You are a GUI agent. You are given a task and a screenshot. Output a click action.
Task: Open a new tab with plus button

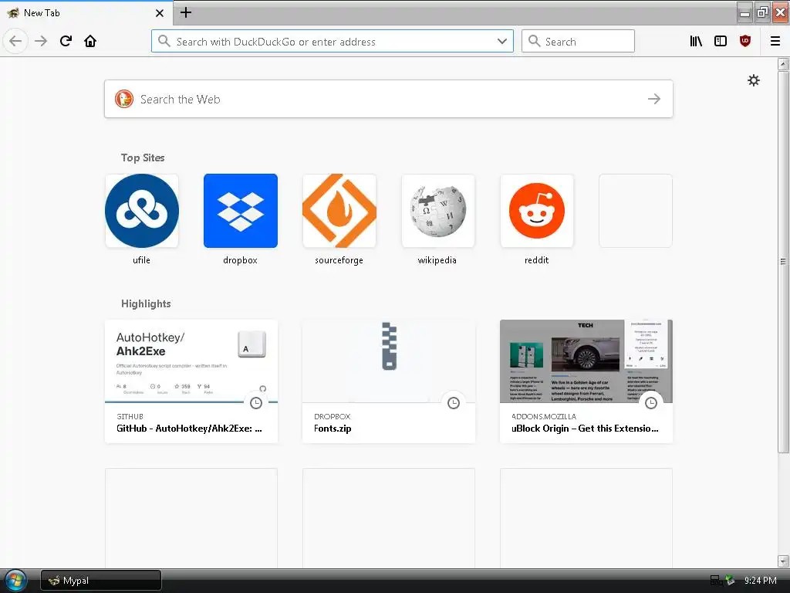[x=186, y=12]
